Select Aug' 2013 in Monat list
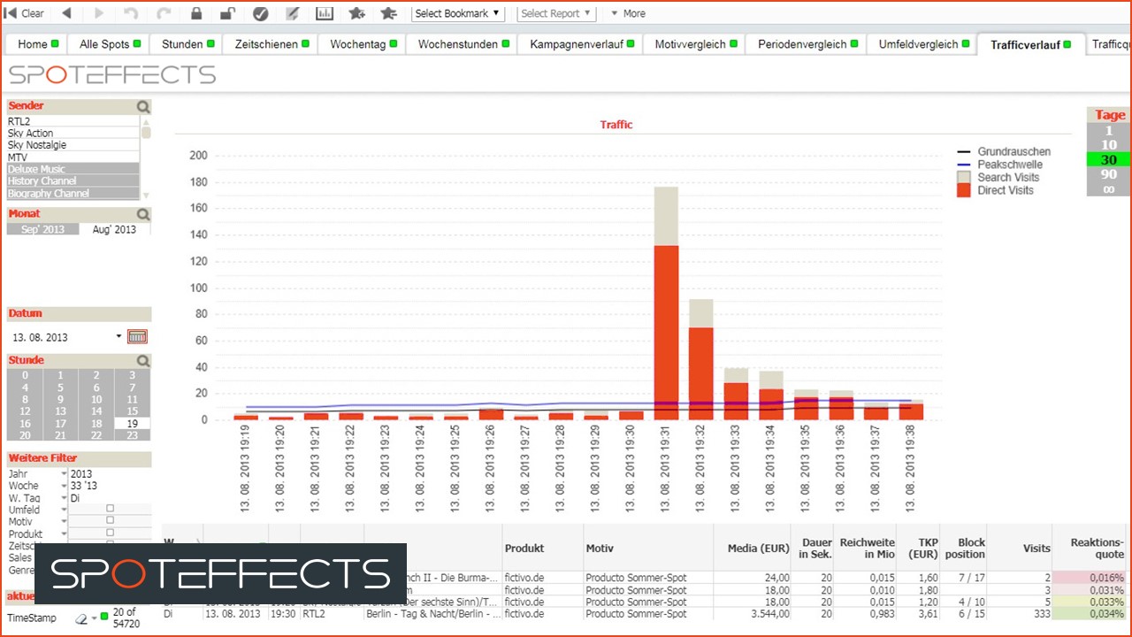 coord(114,229)
